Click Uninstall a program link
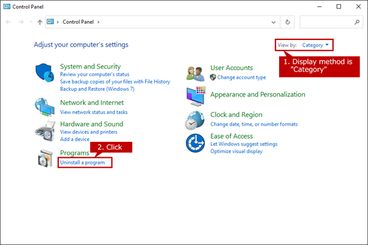Screen dimensions: 368x245 [x=82, y=163]
